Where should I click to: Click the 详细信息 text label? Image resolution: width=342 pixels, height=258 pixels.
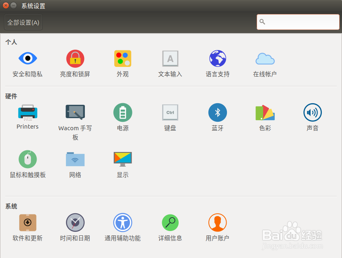[x=170, y=238]
